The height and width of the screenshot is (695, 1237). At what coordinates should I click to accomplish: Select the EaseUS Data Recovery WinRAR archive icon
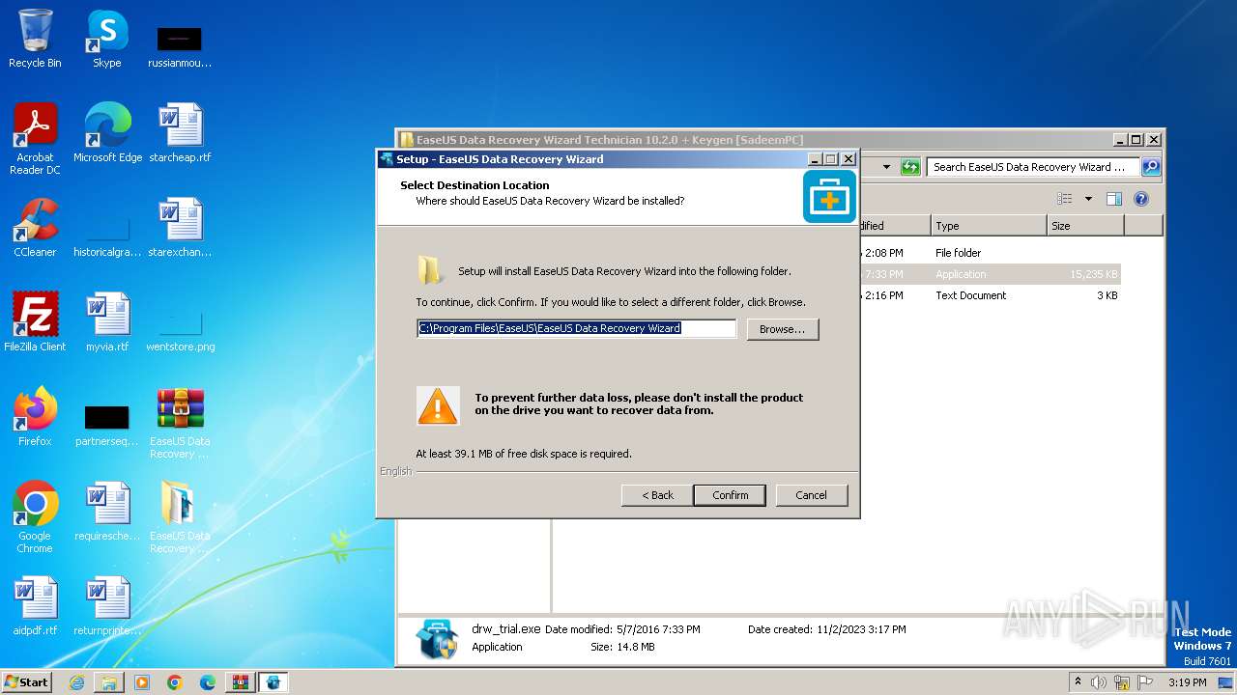(180, 423)
